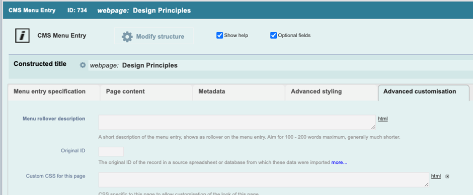This screenshot has width=473, height=195.
Task: Click html link for Menu rollover description
Action: tap(383, 119)
